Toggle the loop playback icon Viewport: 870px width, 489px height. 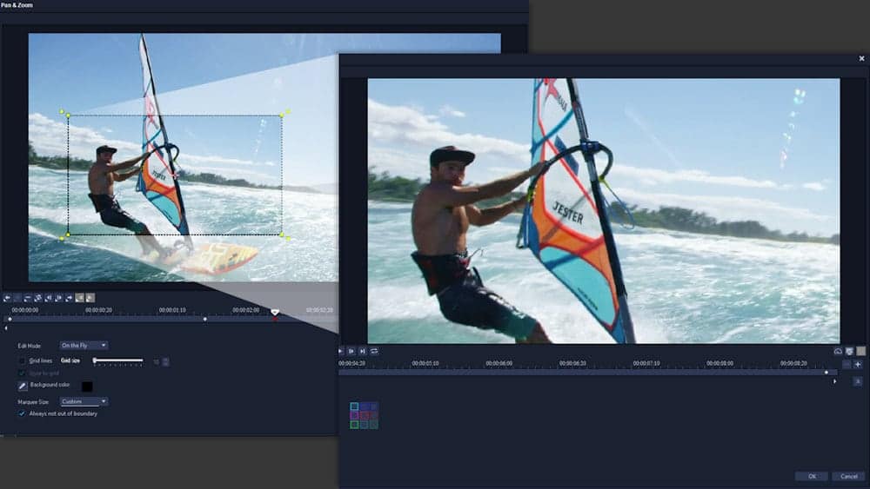click(x=374, y=351)
